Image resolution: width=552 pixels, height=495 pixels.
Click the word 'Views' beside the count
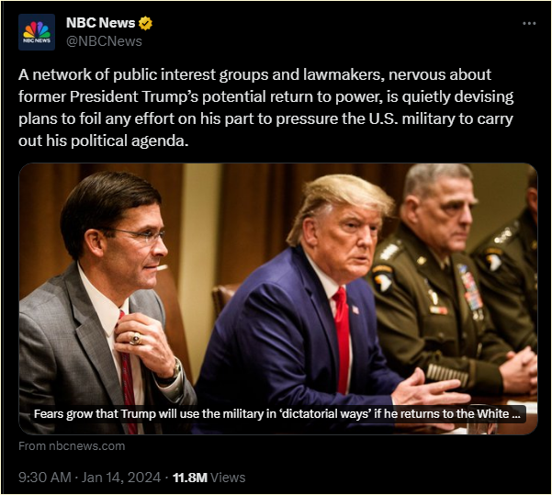(228, 478)
